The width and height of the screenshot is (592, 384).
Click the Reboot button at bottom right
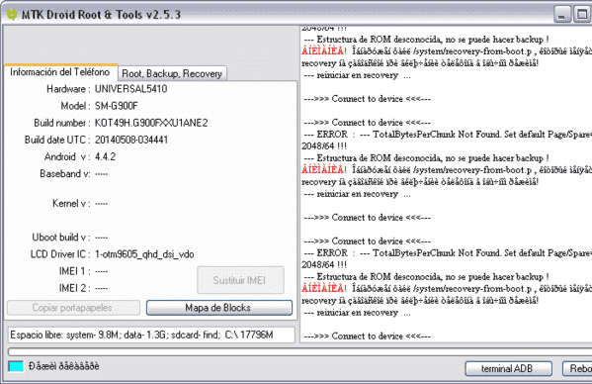click(577, 368)
